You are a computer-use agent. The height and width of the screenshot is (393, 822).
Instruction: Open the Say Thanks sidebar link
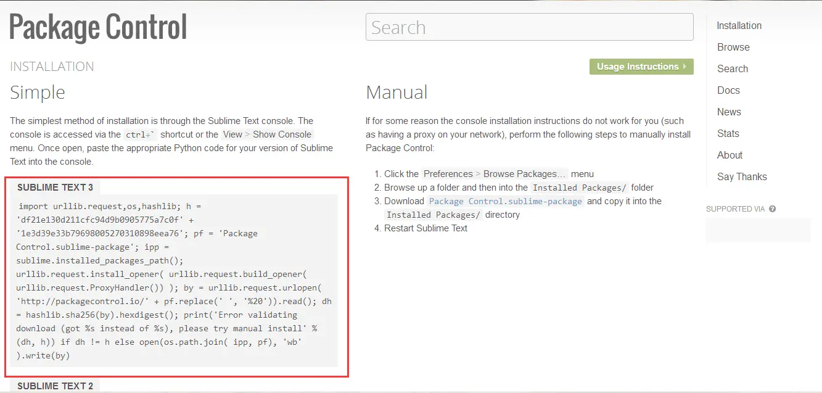742,176
